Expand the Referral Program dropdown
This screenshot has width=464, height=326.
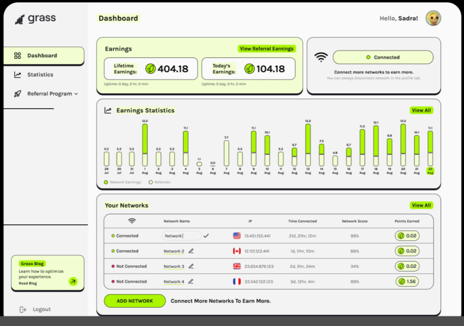tap(77, 94)
